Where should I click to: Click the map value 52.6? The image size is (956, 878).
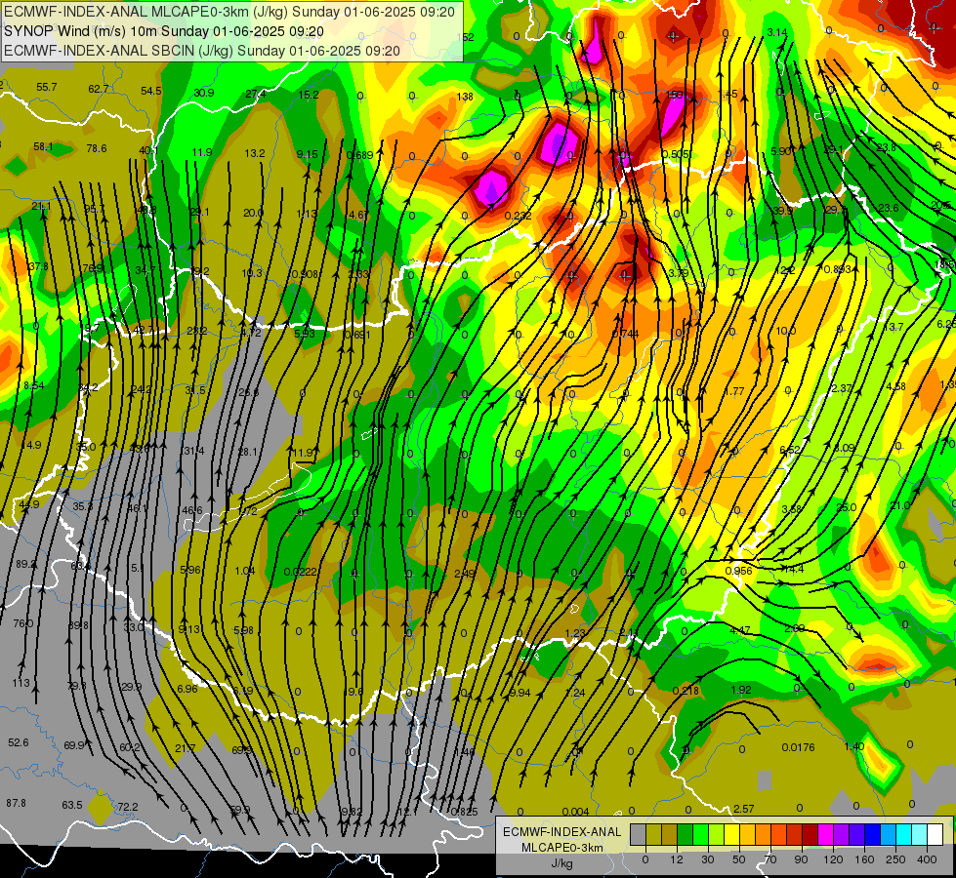point(19,742)
